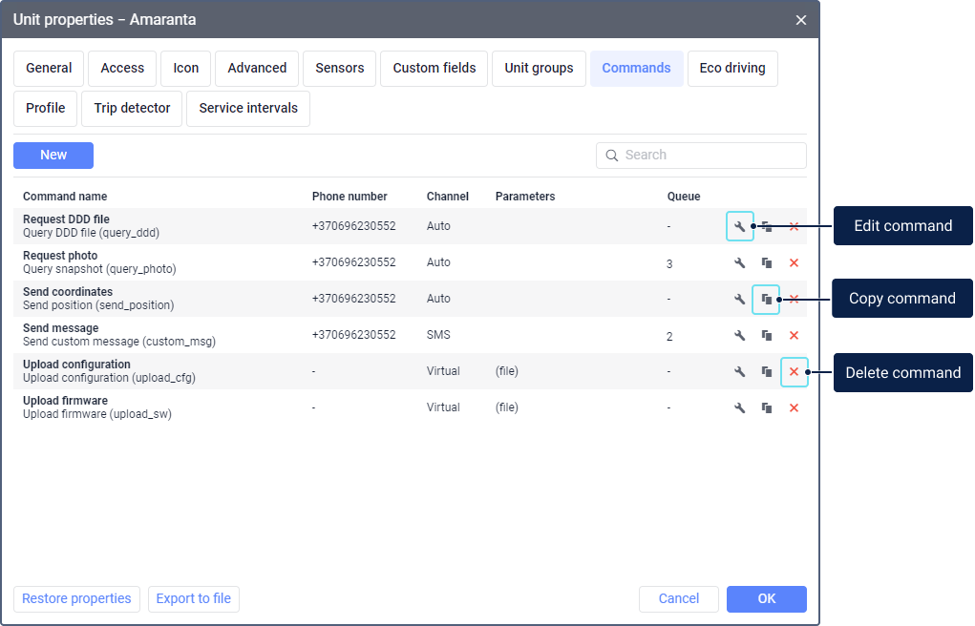Edit the Request photo command
The image size is (975, 626).
click(x=739, y=262)
